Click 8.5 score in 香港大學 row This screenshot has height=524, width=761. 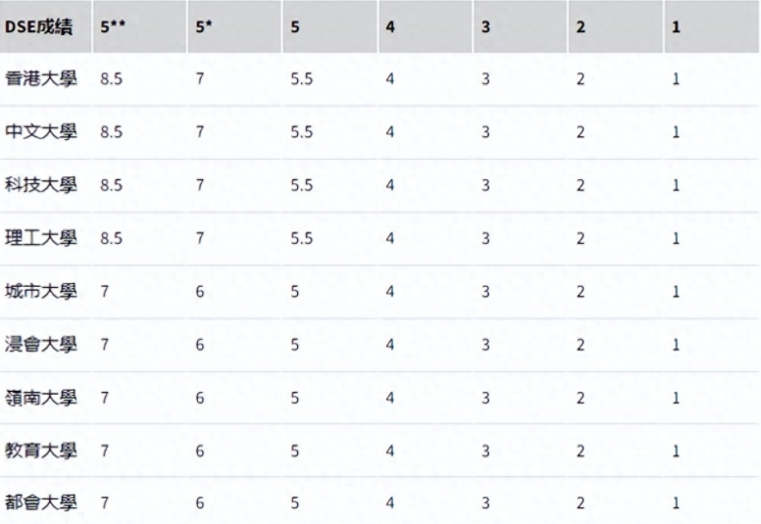[x=111, y=79]
